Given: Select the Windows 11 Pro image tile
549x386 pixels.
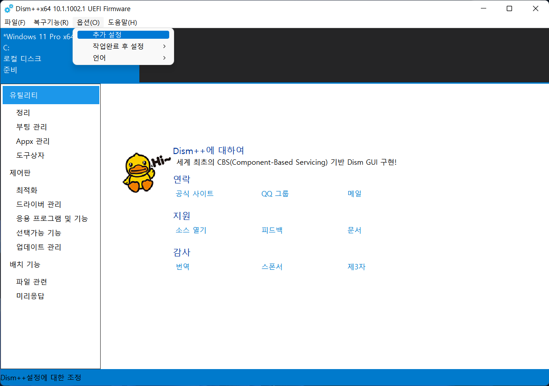Looking at the screenshot, I should 70,55.
